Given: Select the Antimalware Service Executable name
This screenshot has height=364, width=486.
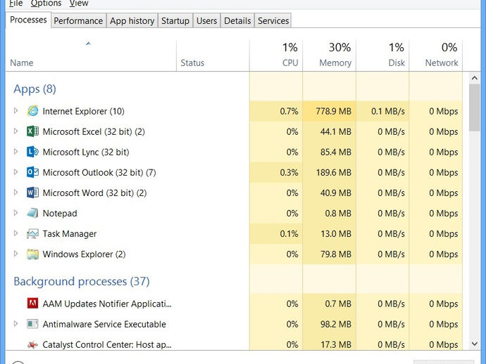Looking at the screenshot, I should tap(104, 324).
